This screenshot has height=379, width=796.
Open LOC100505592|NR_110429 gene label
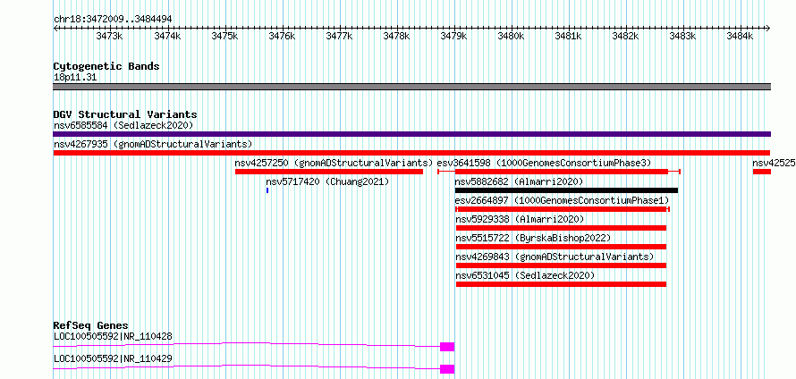113,358
